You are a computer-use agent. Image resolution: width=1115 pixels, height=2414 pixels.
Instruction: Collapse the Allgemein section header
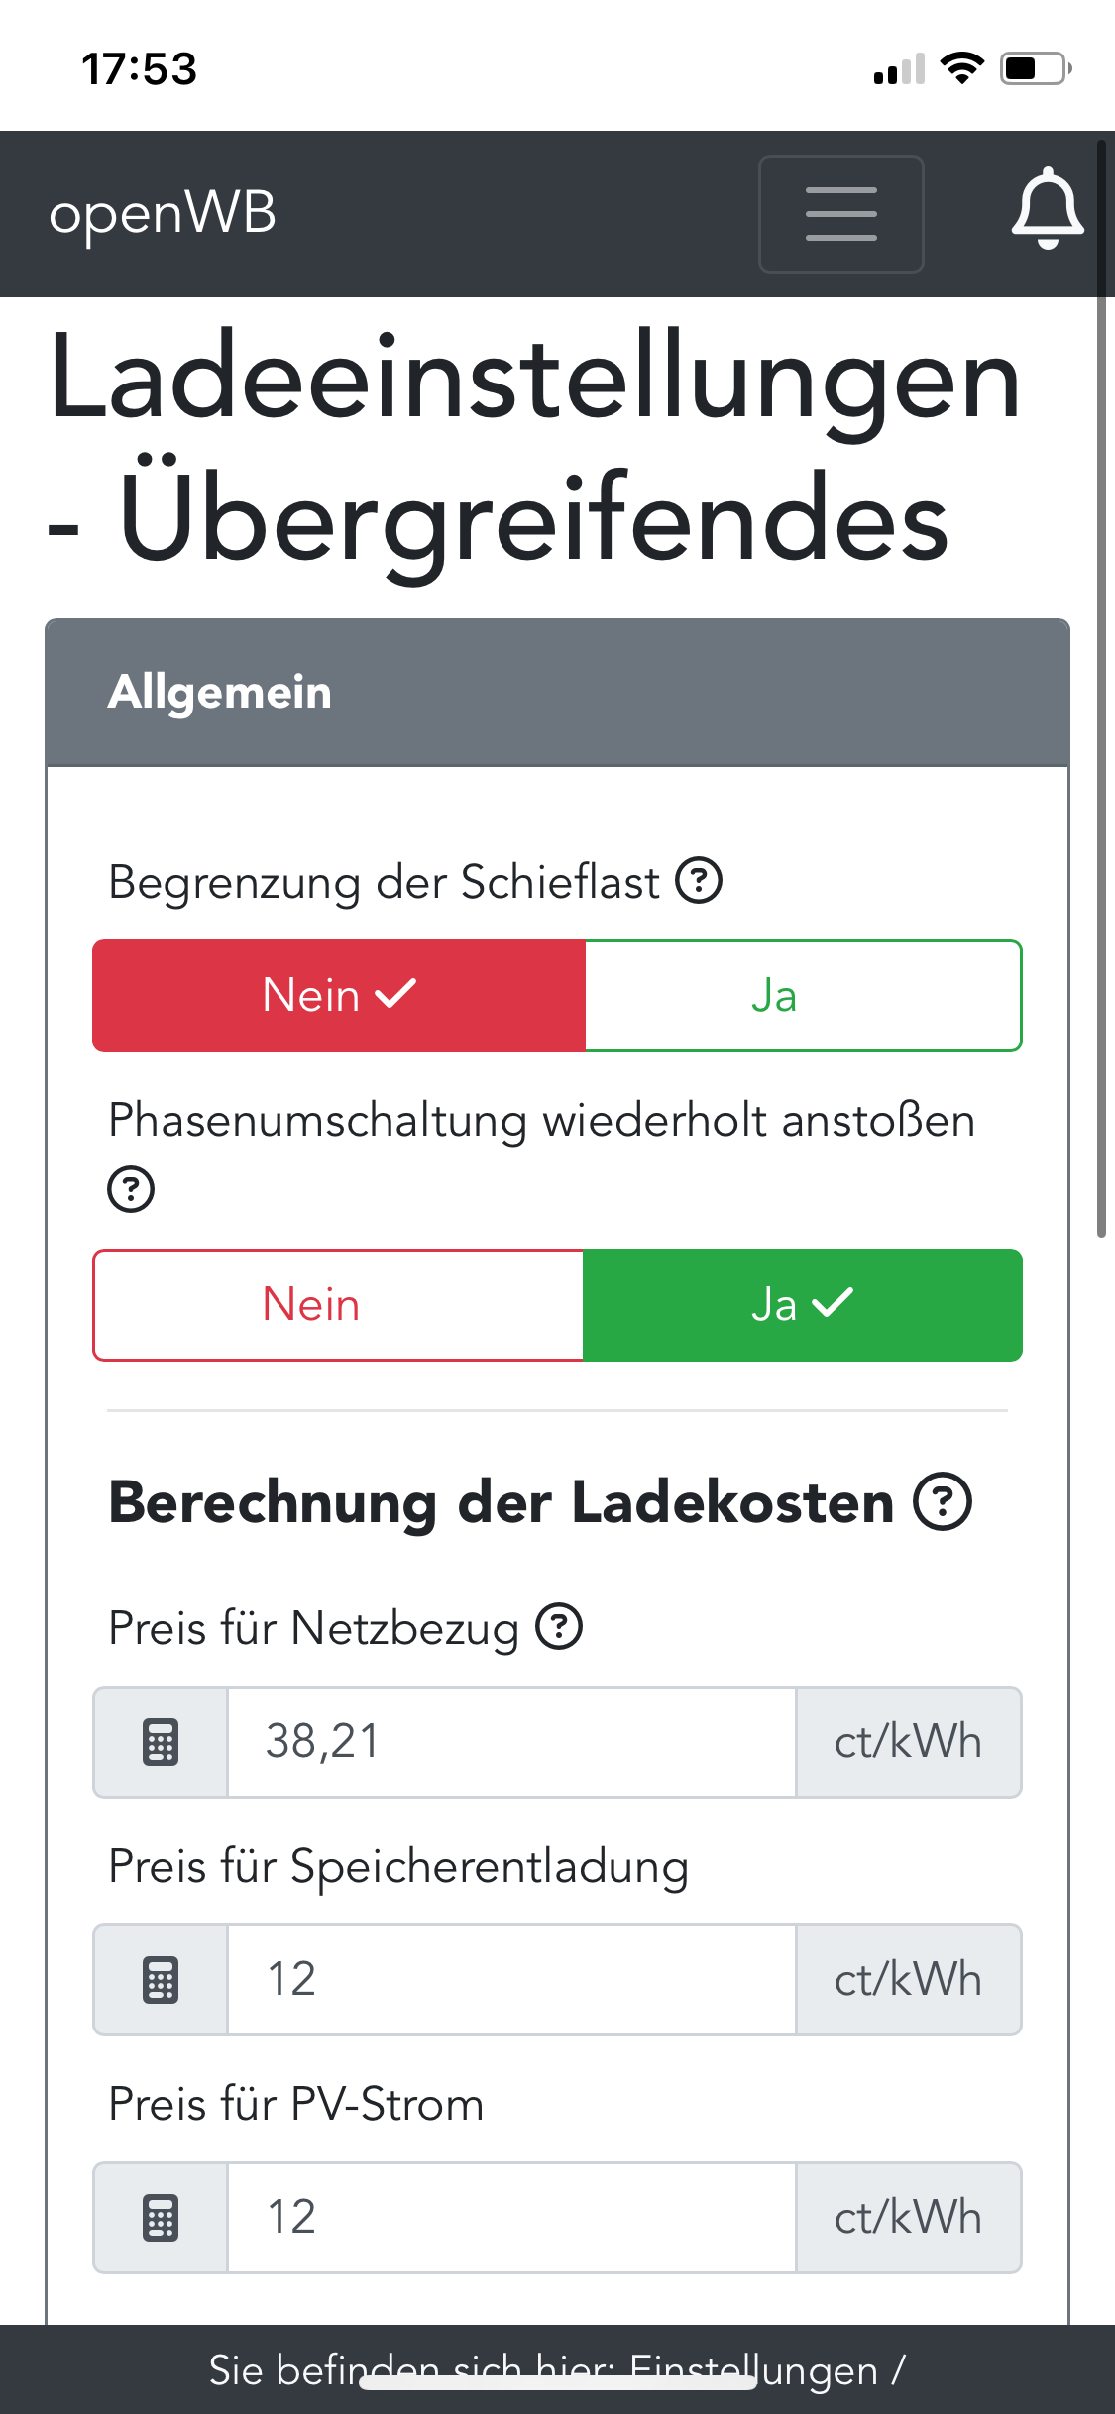click(557, 692)
